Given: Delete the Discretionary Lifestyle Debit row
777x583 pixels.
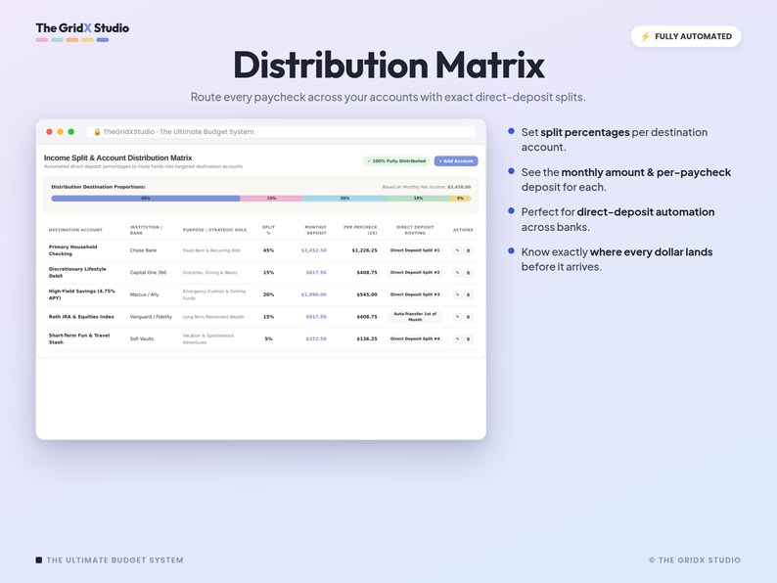Looking at the screenshot, I should click(468, 273).
